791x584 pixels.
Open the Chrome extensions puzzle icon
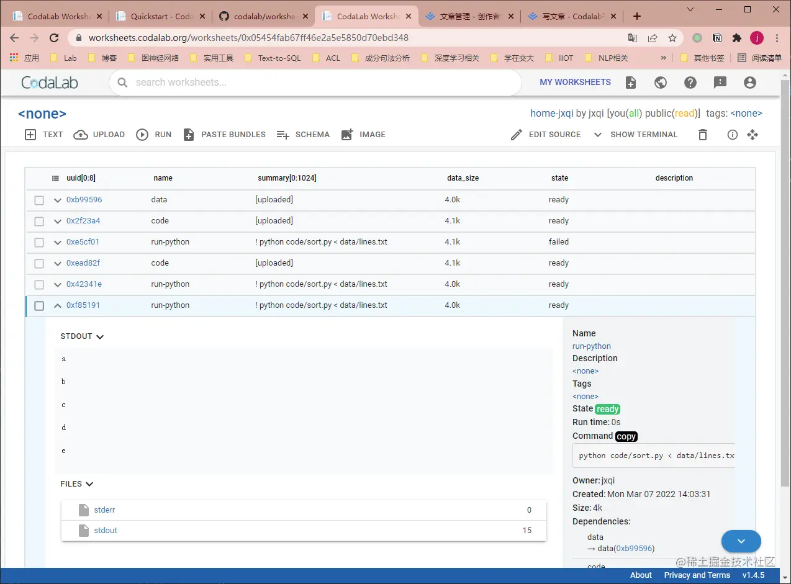click(737, 38)
